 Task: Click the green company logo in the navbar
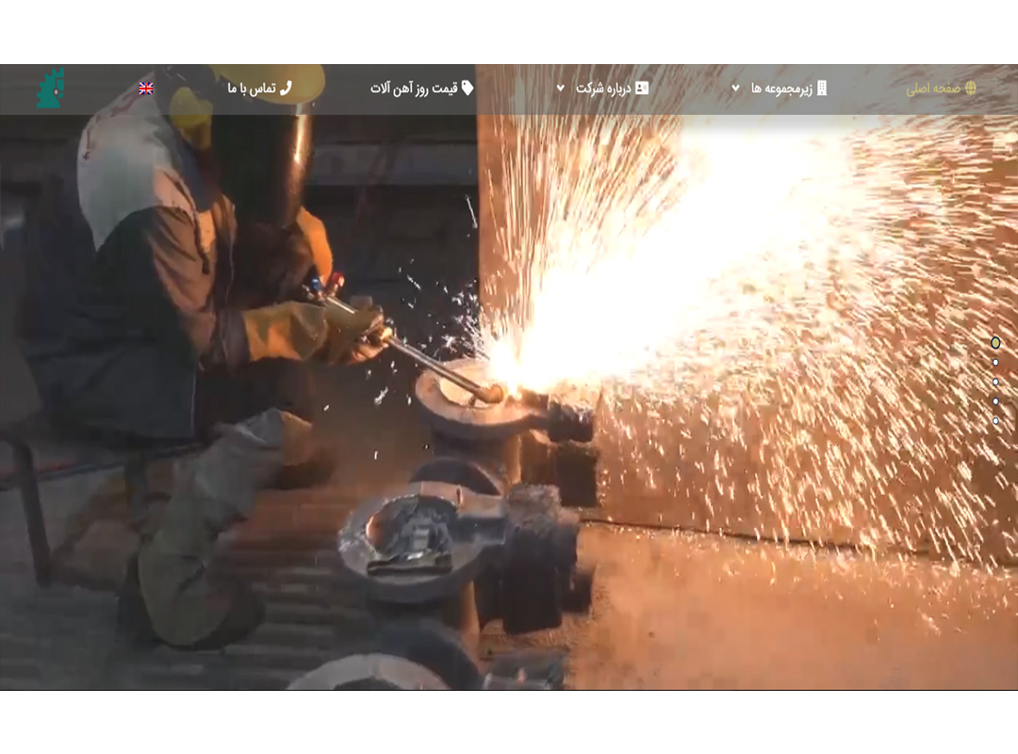pyautogui.click(x=51, y=89)
